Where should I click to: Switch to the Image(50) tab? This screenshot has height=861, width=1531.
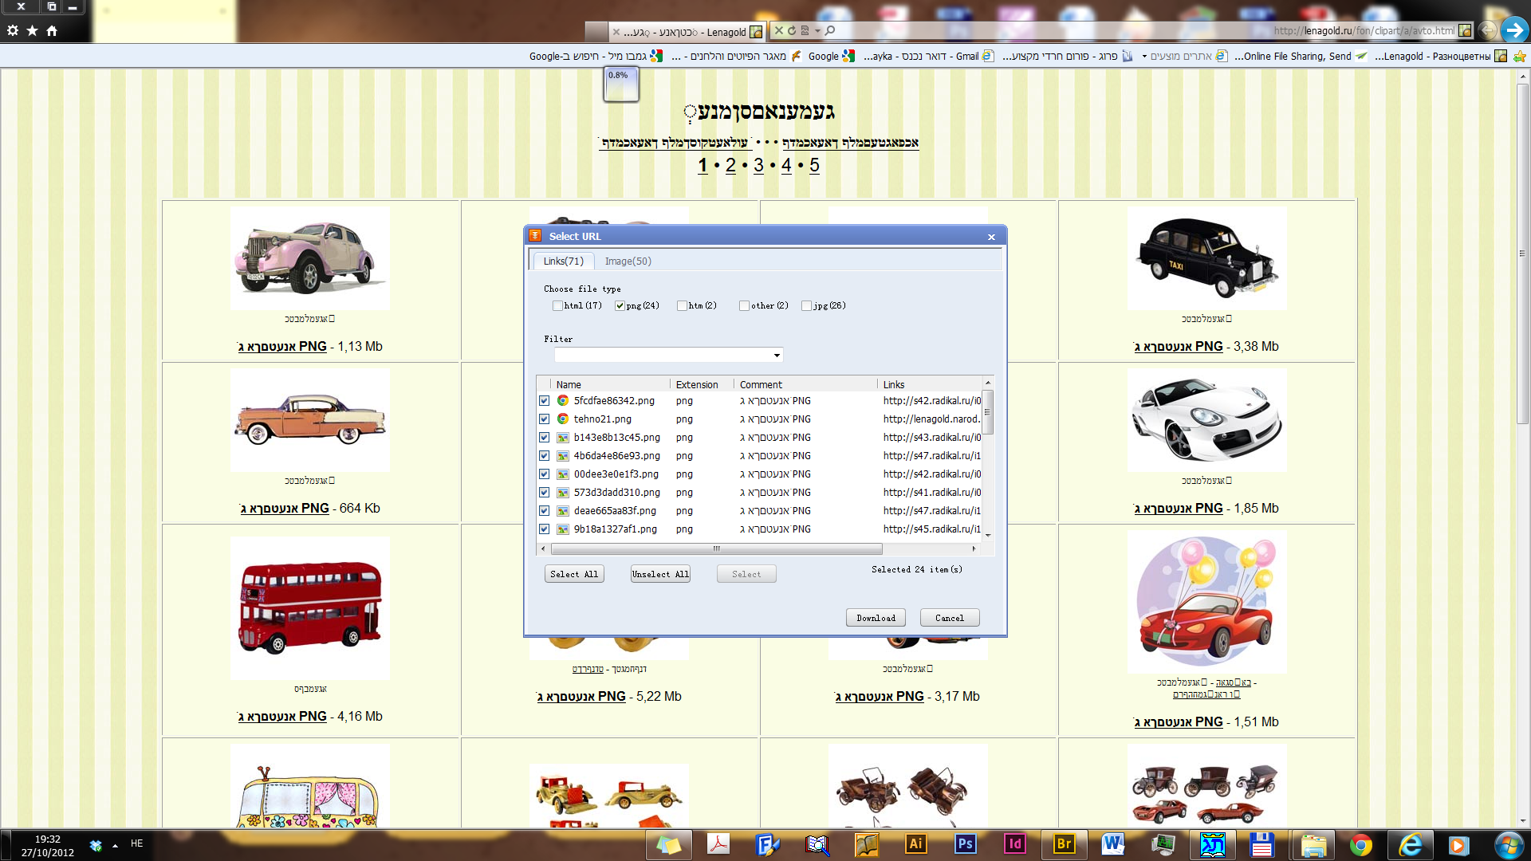pos(628,261)
